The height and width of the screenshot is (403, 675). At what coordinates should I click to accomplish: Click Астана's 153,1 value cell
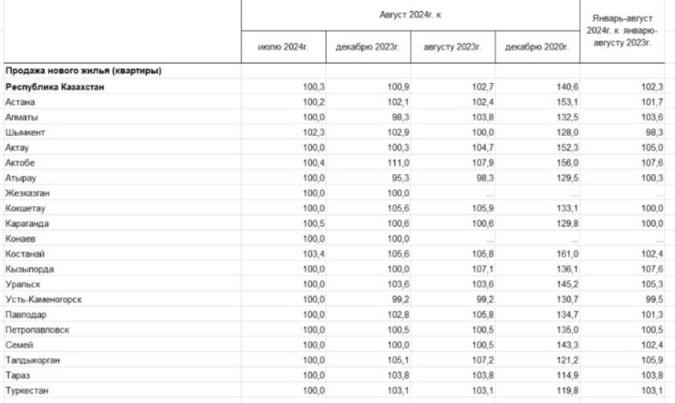point(555,102)
